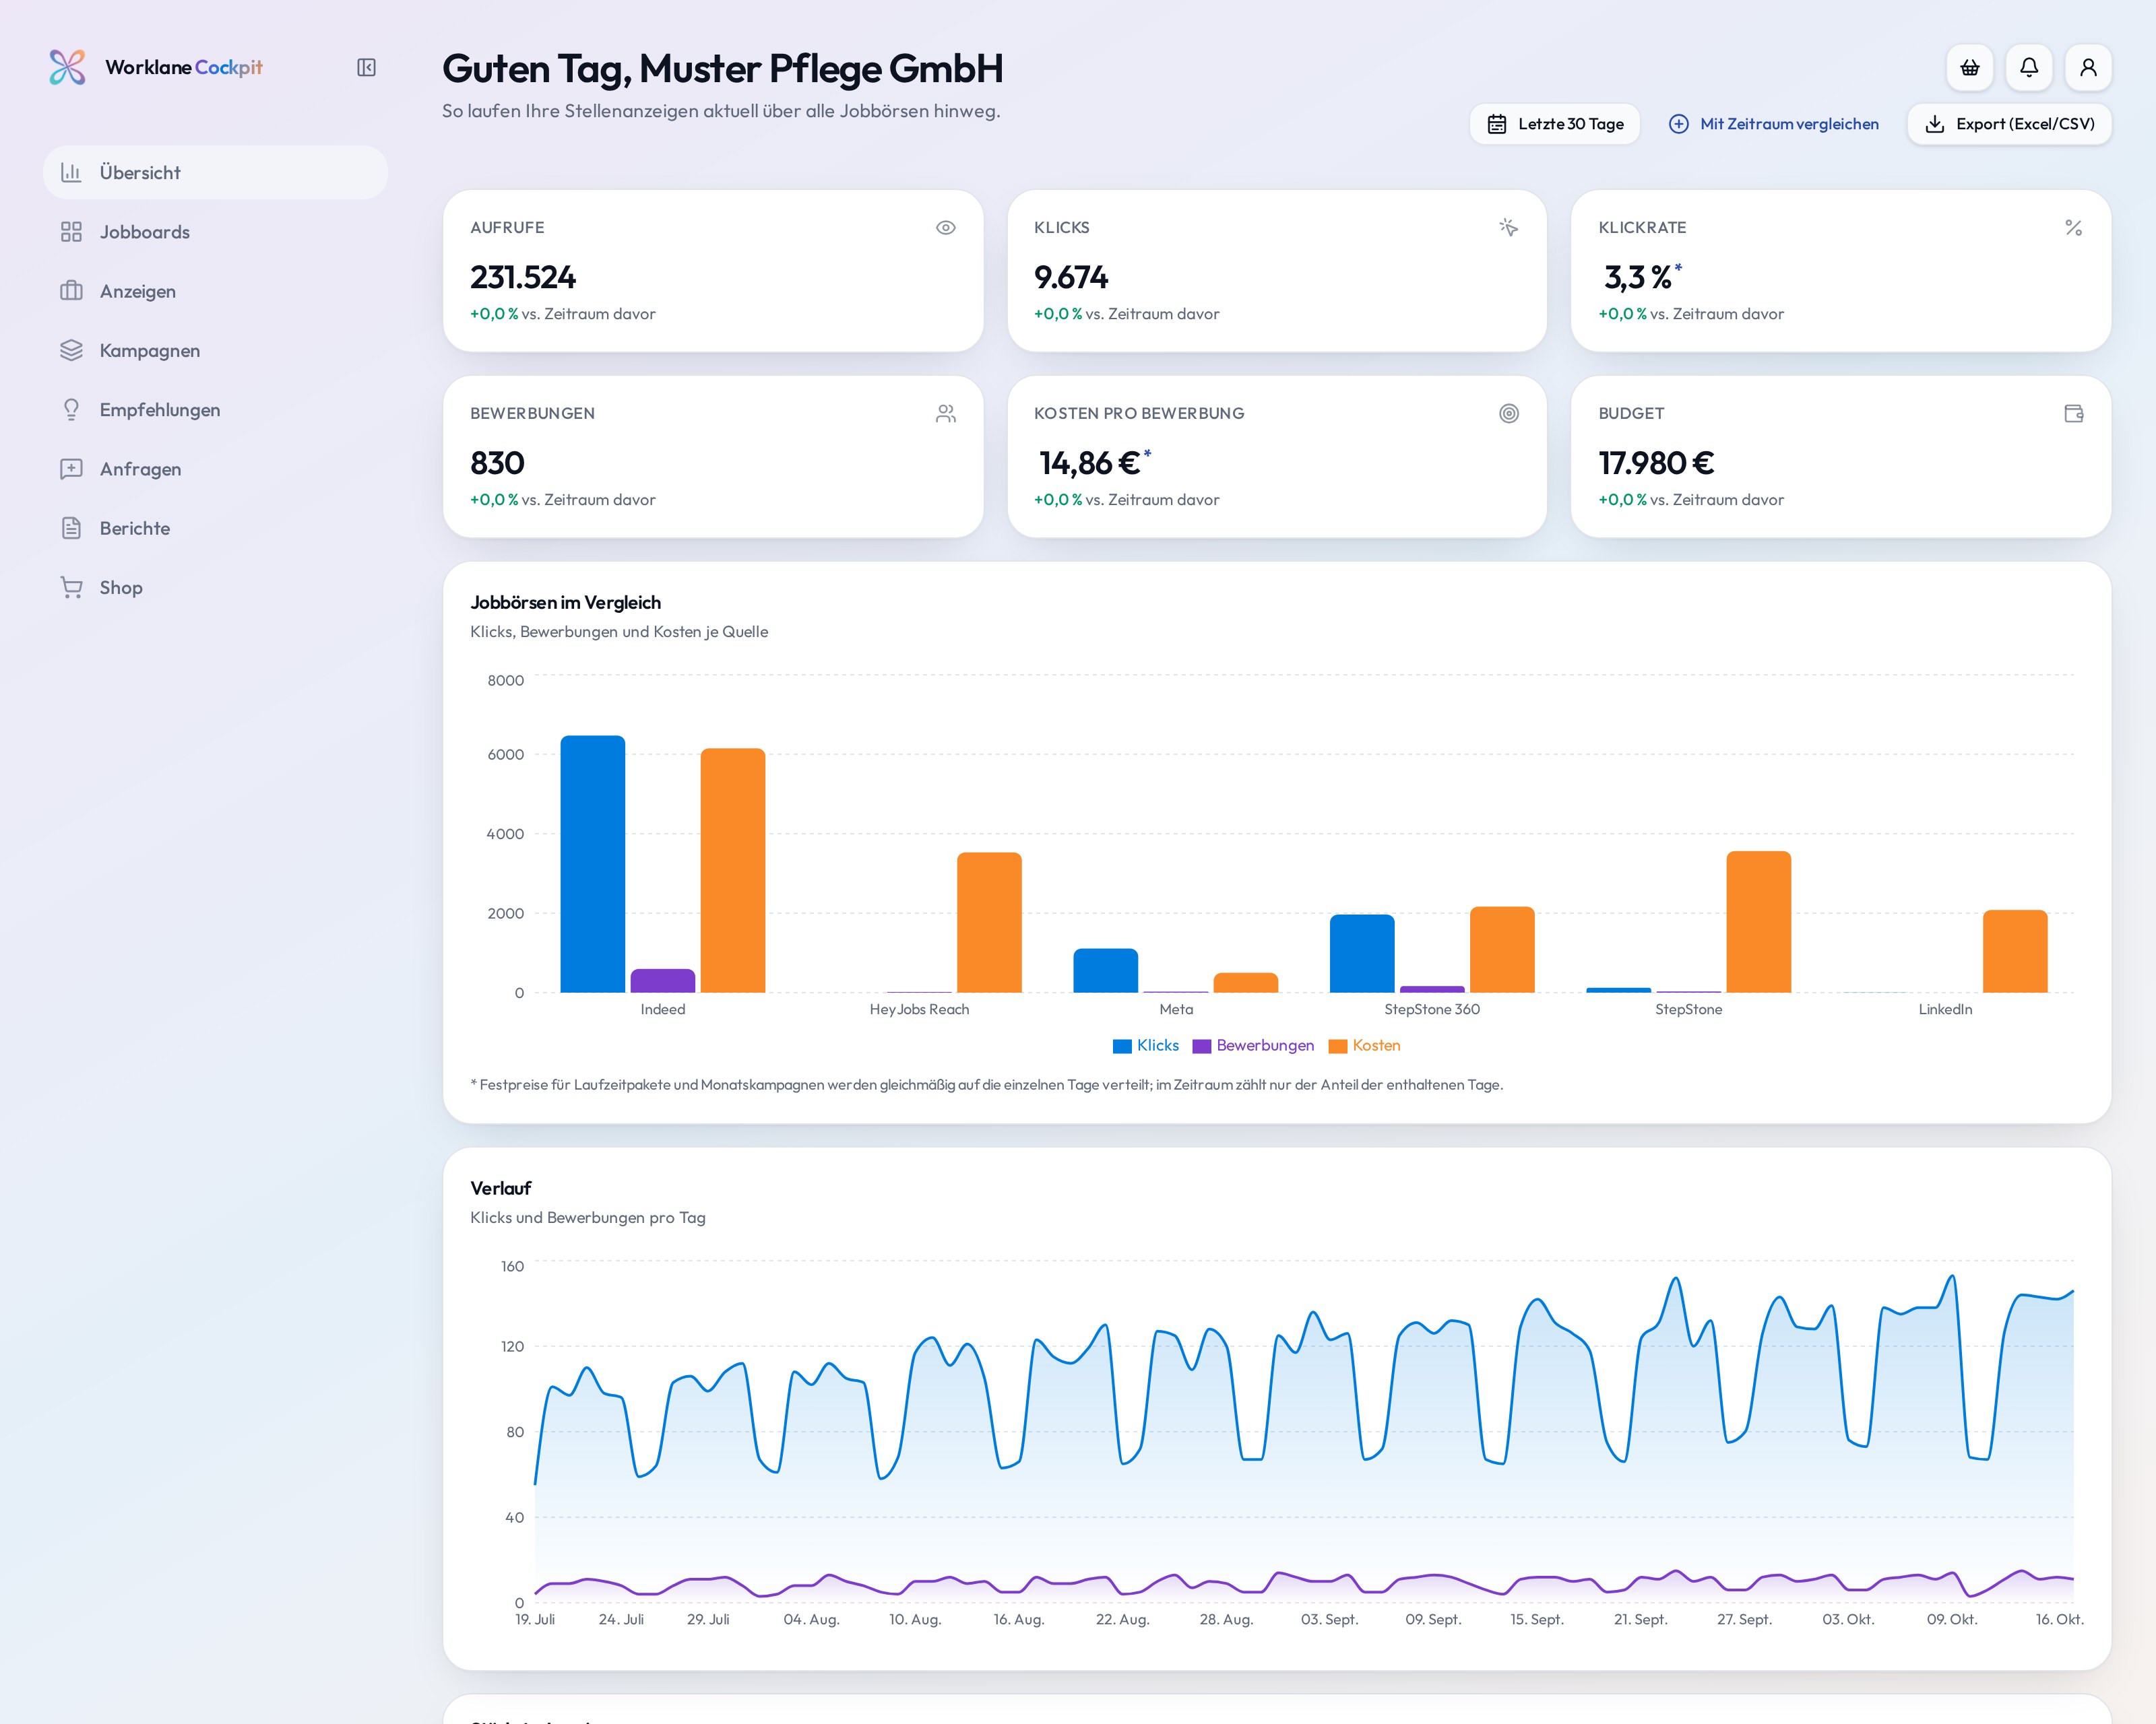This screenshot has width=2156, height=1724.
Task: Click Mit Zeitraum vergleichen link
Action: 1773,124
